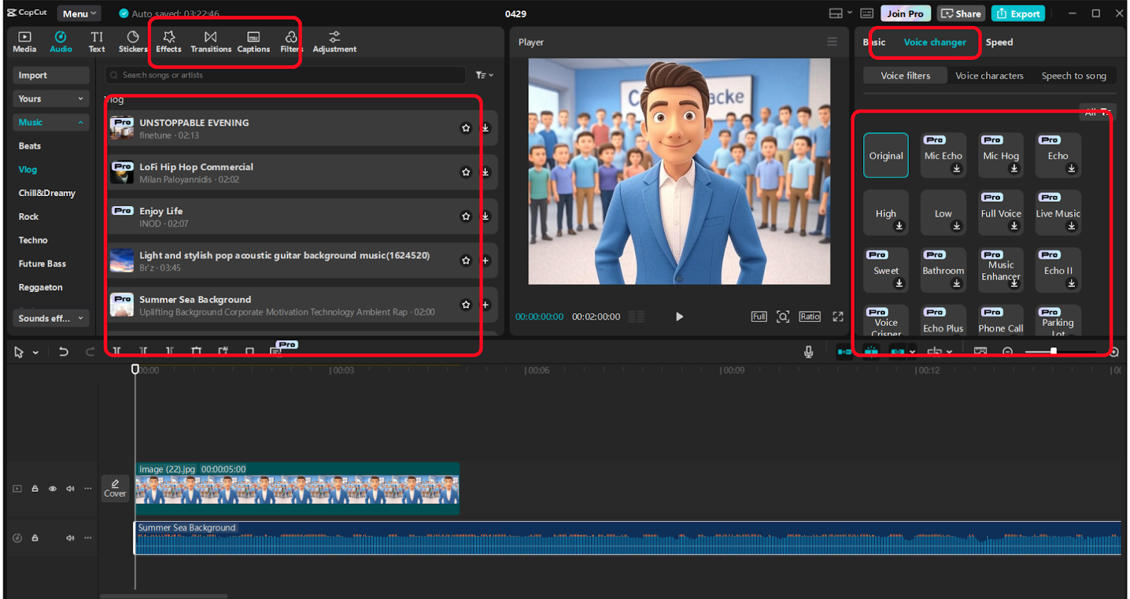Select the Voice characters sub-tab
This screenshot has width=1130, height=599.
[989, 75]
